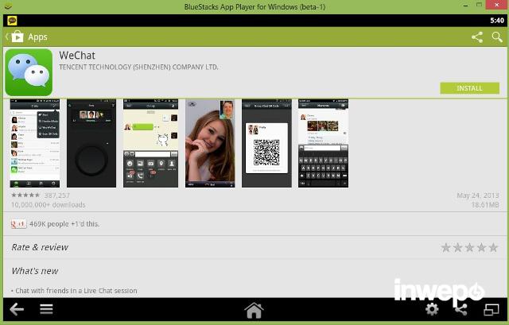
Task: Click the What's new heading
Action: tap(35, 271)
